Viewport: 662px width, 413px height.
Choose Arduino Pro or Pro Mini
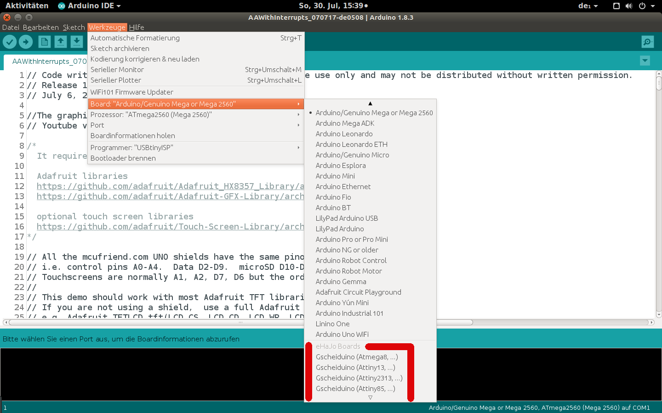click(371, 240)
